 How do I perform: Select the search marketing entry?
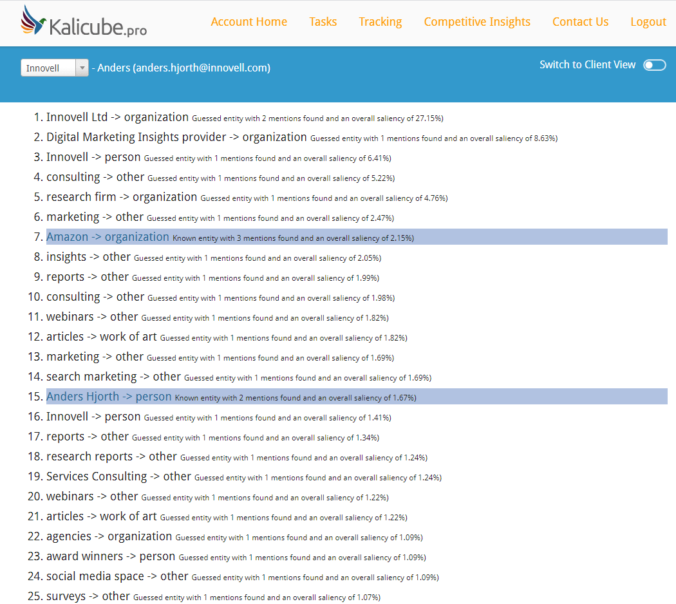pyautogui.click(x=239, y=377)
